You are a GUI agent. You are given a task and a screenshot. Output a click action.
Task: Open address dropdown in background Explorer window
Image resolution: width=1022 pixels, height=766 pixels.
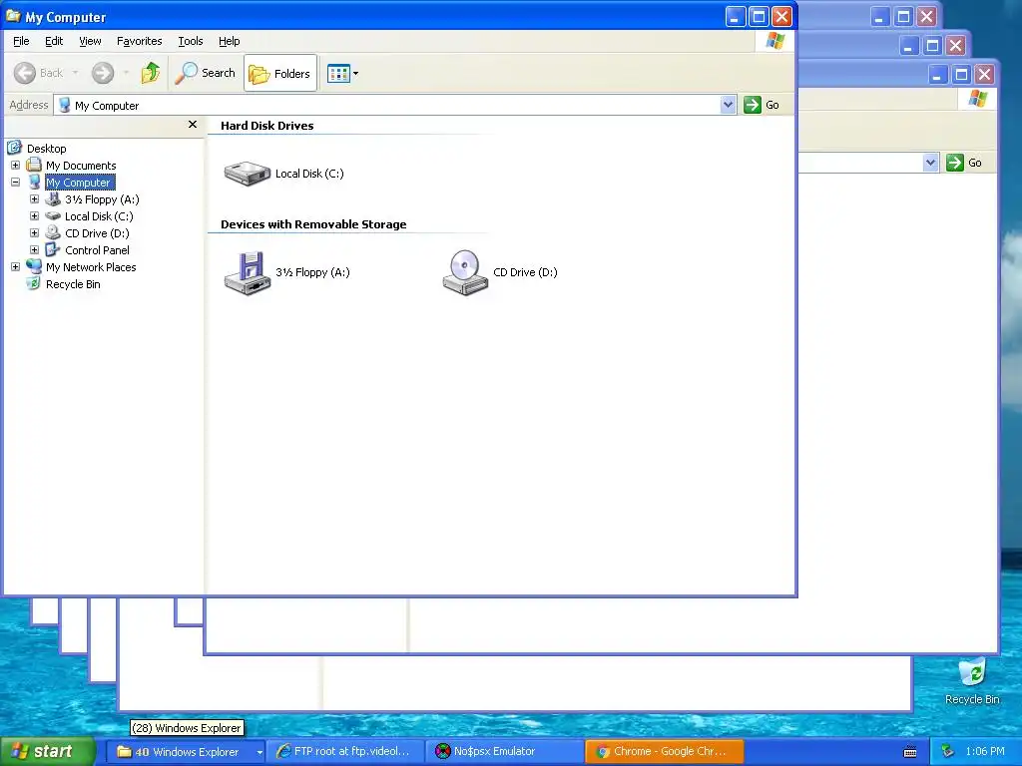(931, 163)
